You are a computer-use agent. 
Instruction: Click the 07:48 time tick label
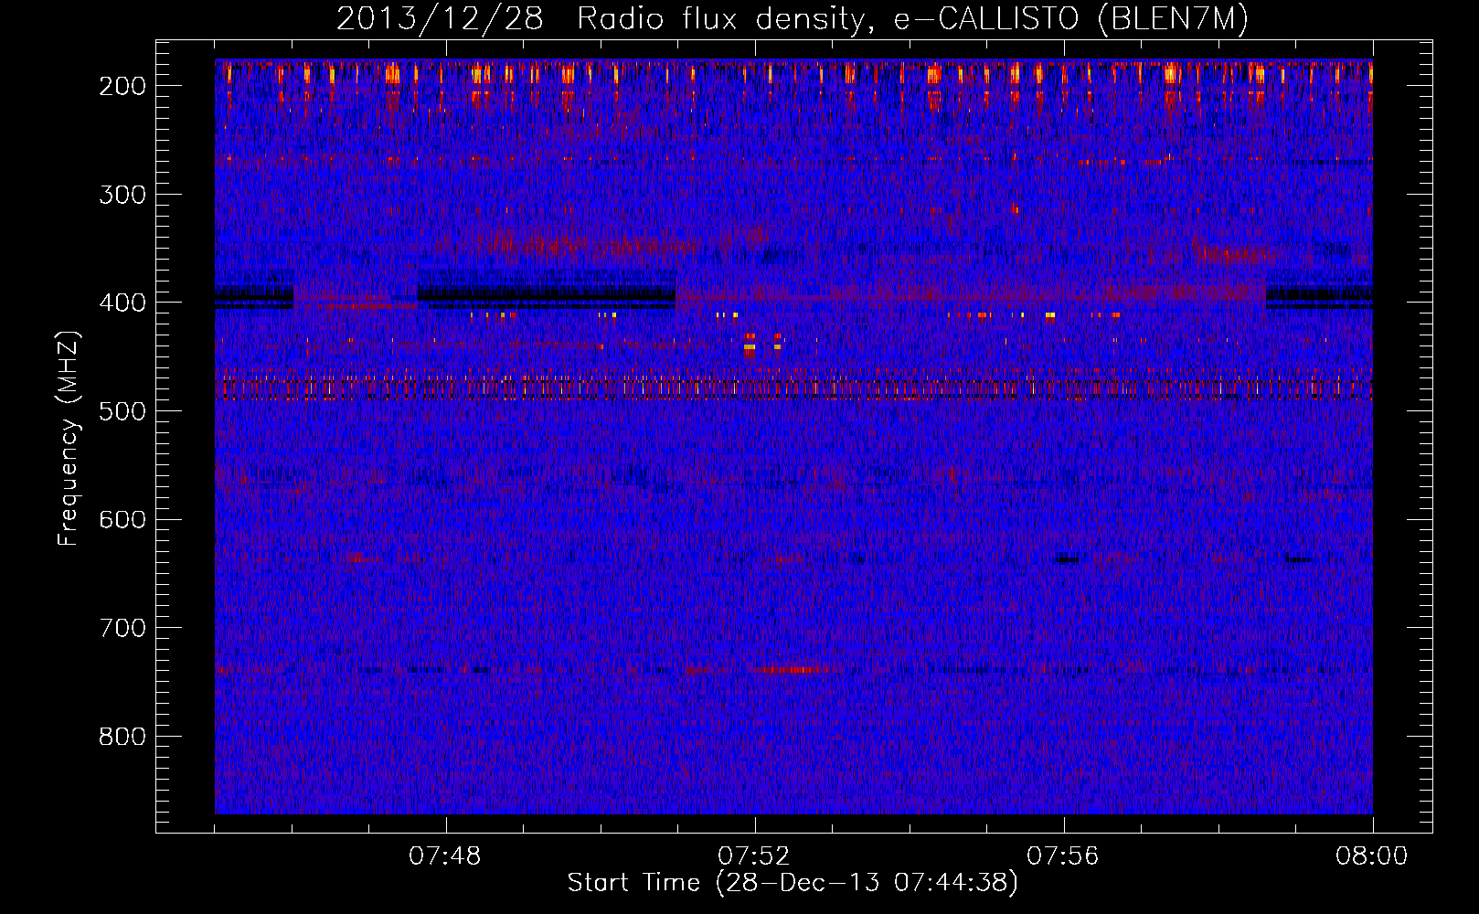(445, 856)
